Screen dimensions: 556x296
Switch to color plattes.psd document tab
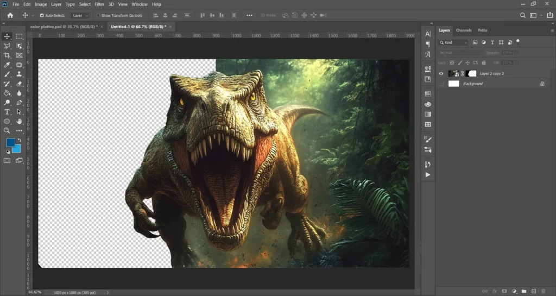[x=64, y=27]
